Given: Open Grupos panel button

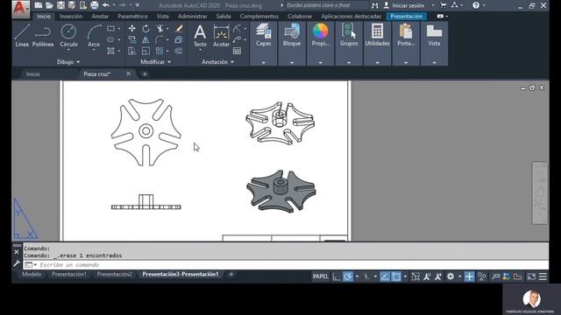Looking at the screenshot, I should [349, 36].
